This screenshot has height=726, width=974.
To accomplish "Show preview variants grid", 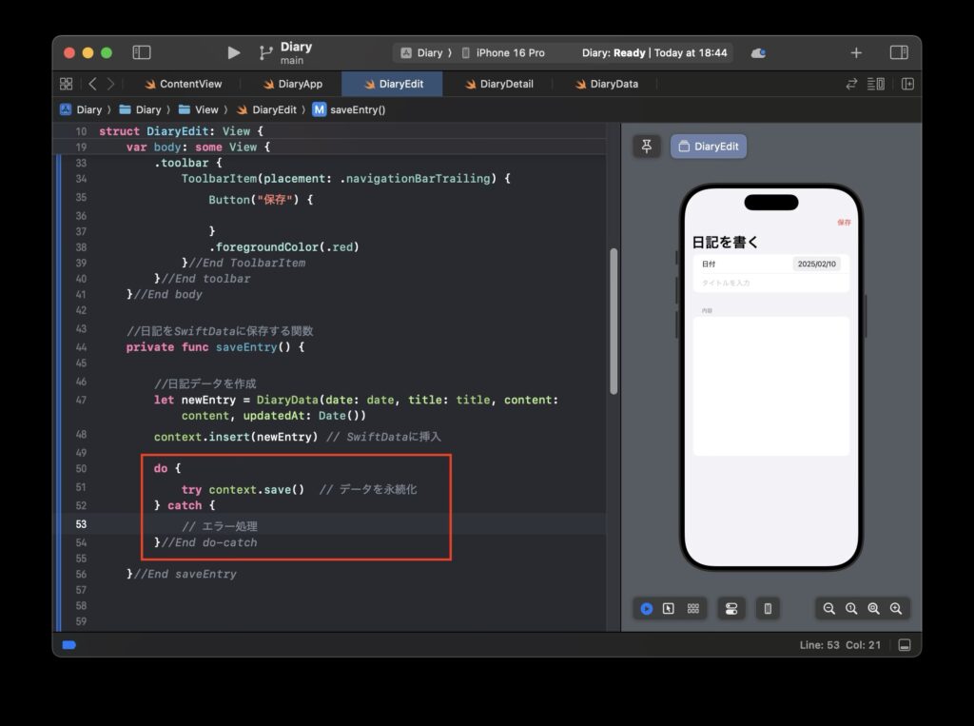I will (693, 609).
